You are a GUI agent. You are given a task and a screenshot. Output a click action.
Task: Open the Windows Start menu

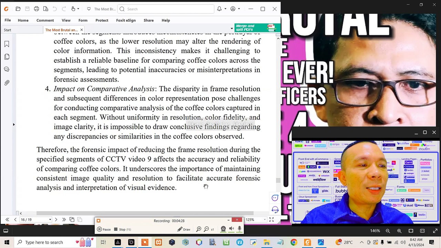7,242
